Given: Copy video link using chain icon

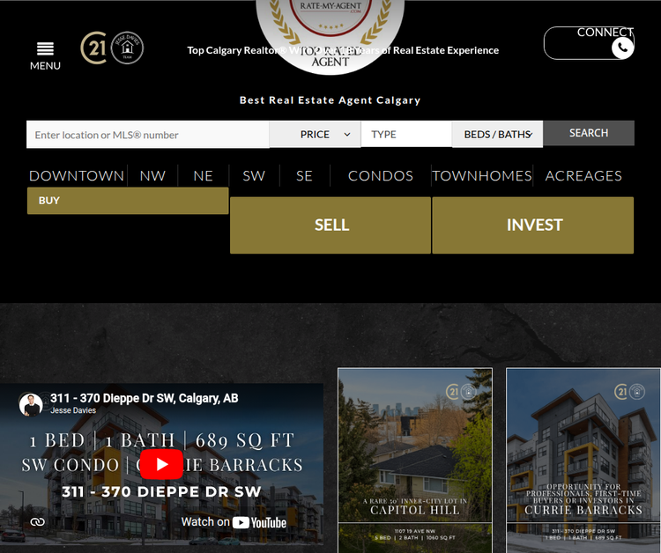Looking at the screenshot, I should coord(38,522).
